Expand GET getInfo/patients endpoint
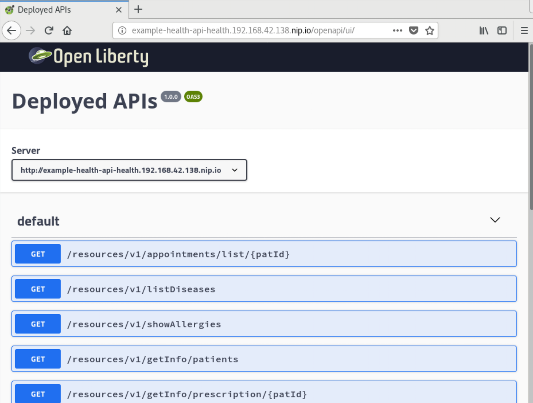This screenshot has height=403, width=533. click(x=264, y=359)
